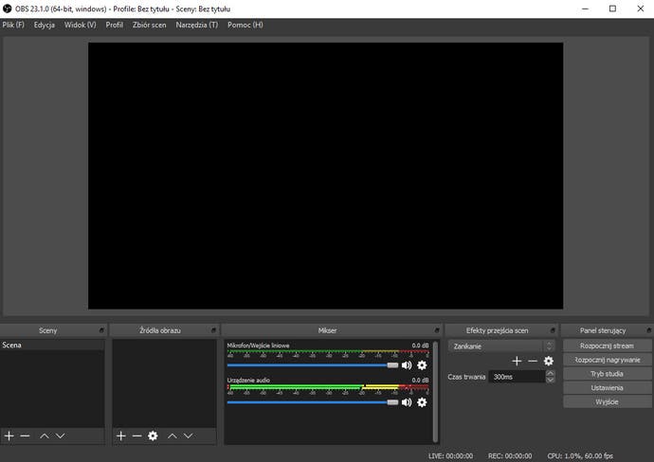Open the Profil menu

tap(115, 25)
